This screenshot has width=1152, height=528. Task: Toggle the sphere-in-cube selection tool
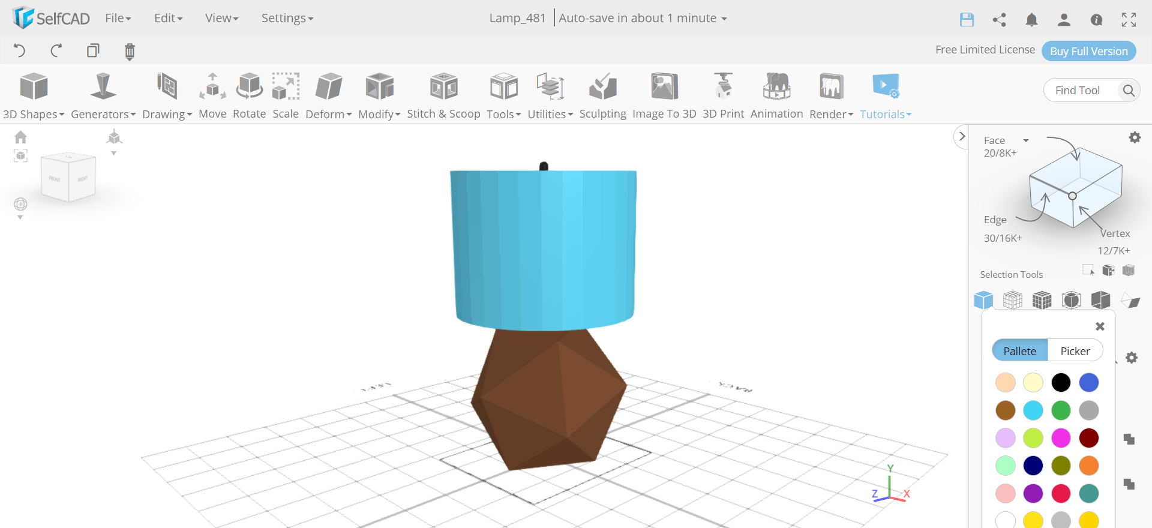pos(1072,299)
